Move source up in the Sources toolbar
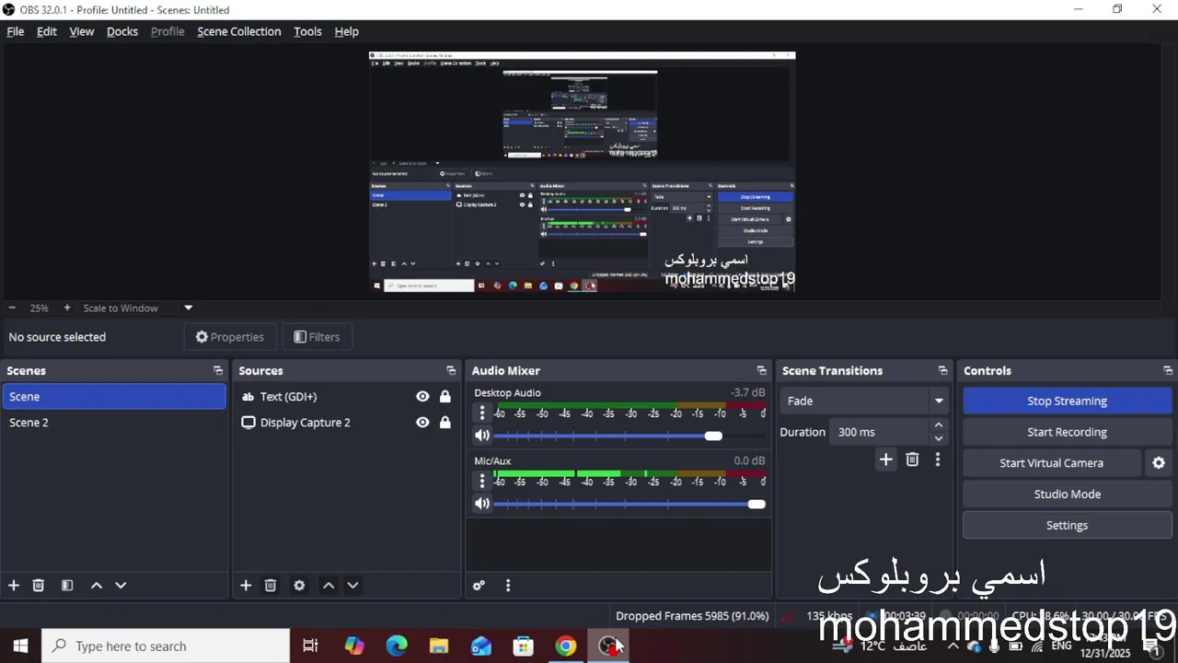This screenshot has width=1178, height=663. pyautogui.click(x=329, y=586)
